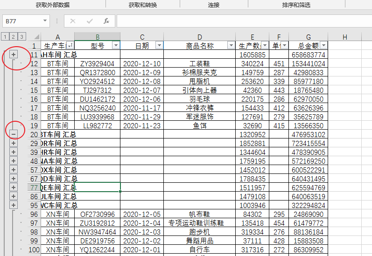Click outline level 1 button
The height and width of the screenshot is (256, 372).
coord(5,36)
